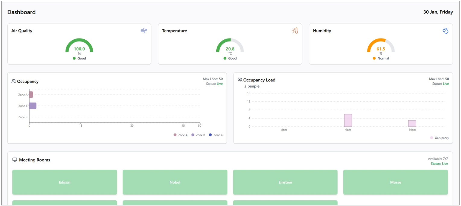Viewport: 461px width, 206px height.
Task: Click the Temperature thermometer icon
Action: [295, 31]
